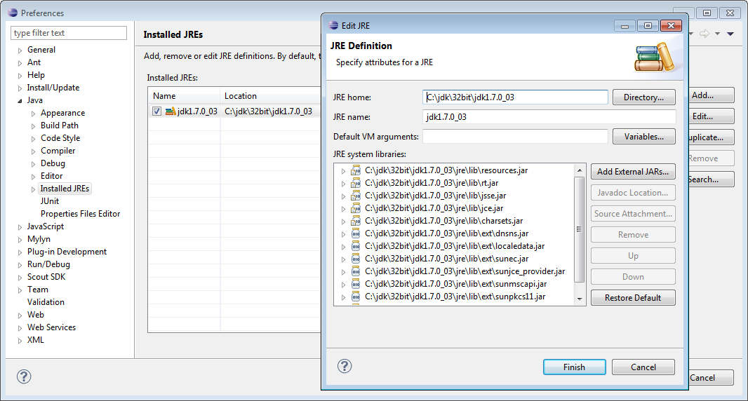Click the Variables... button
Screen dimensions: 748x401
[x=643, y=137]
